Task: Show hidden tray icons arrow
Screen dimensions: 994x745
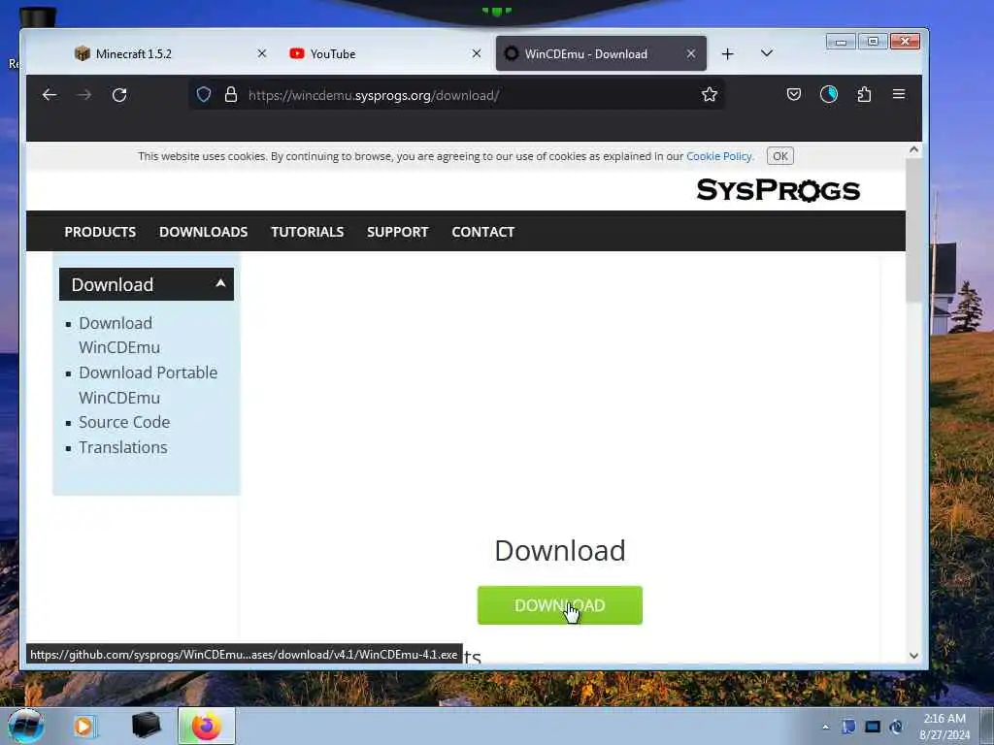Action: point(825,727)
